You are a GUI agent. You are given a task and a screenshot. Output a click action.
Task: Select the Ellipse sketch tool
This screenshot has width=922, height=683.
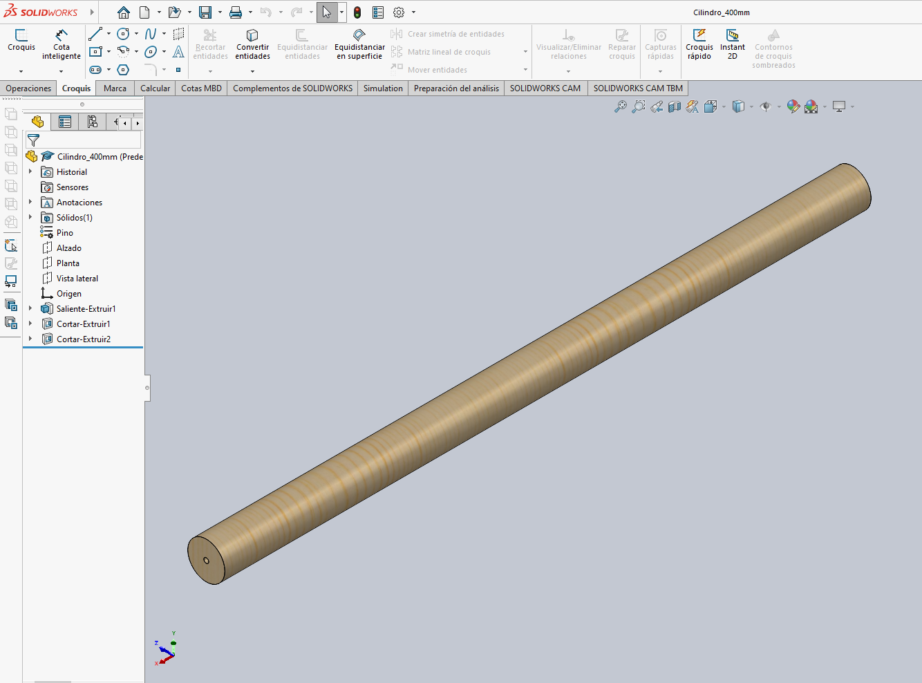151,52
